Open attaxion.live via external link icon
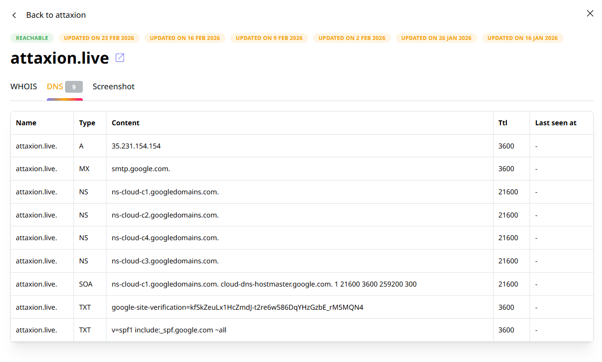Screen dimensions: 602x362 tap(120, 58)
